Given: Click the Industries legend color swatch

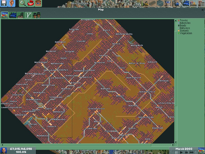Looking at the screenshot, I should point(179,23).
